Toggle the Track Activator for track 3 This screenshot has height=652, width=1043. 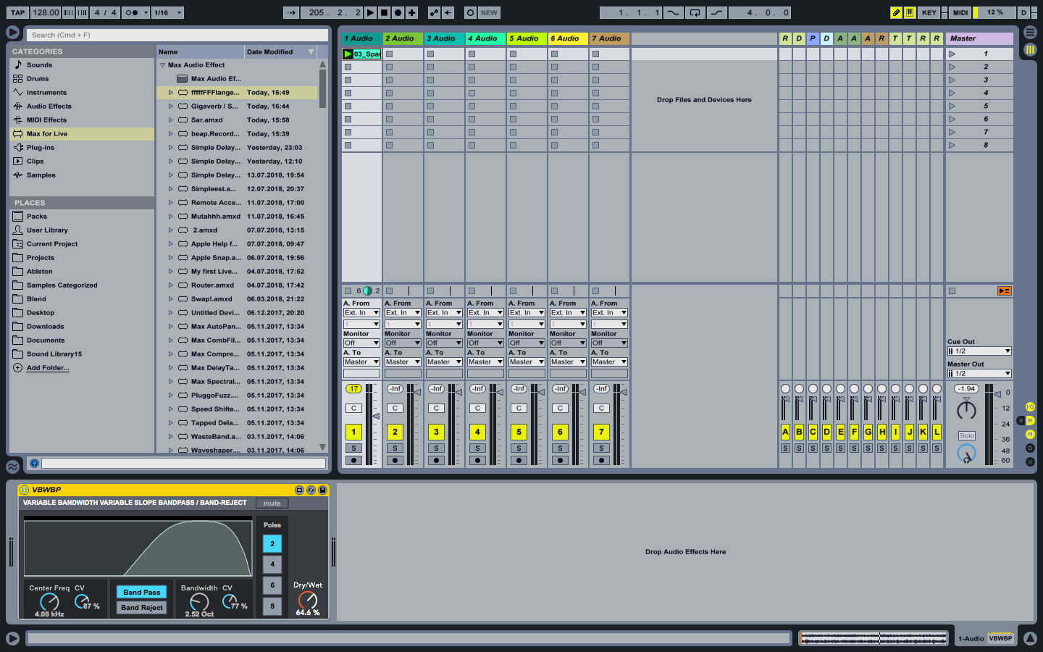pos(436,432)
